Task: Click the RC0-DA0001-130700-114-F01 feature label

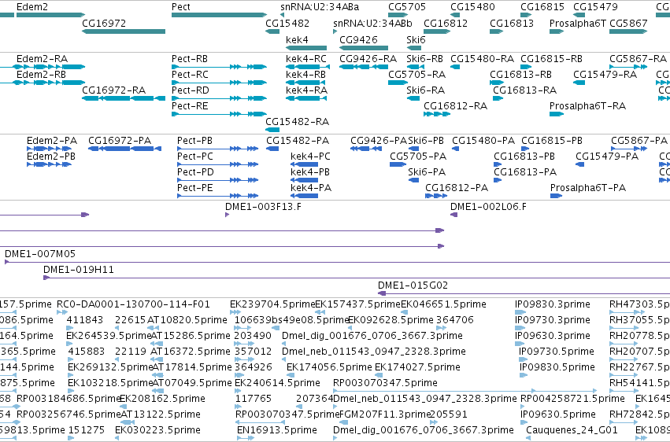Action: (133, 304)
